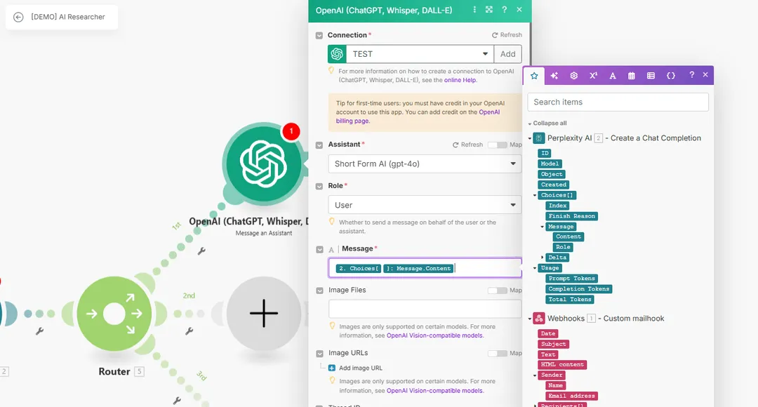Screen dimensions: 758x407
Task: Open the Short Form AI assistant dropdown
Action: (x=425, y=164)
